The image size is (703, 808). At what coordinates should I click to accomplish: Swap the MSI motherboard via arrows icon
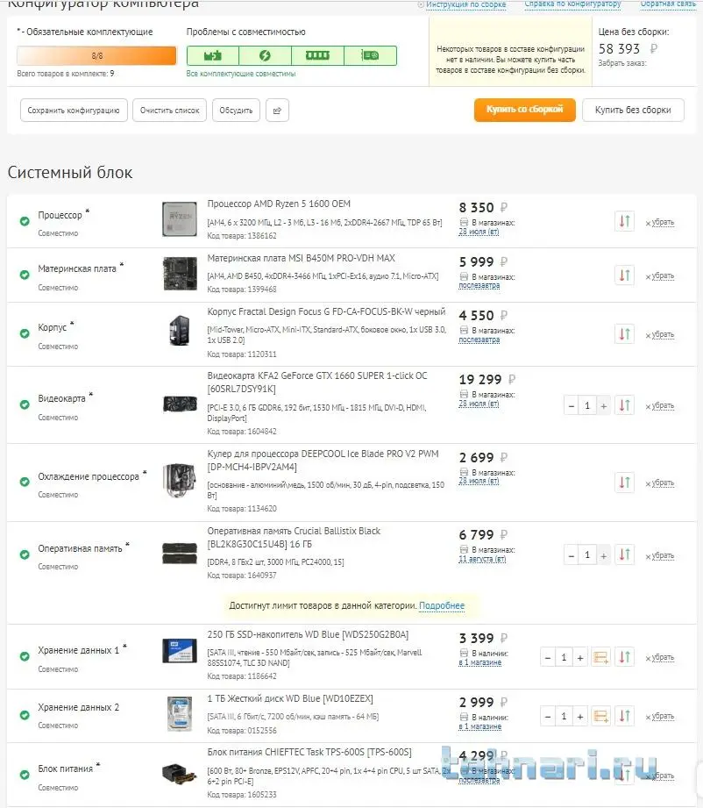[624, 275]
